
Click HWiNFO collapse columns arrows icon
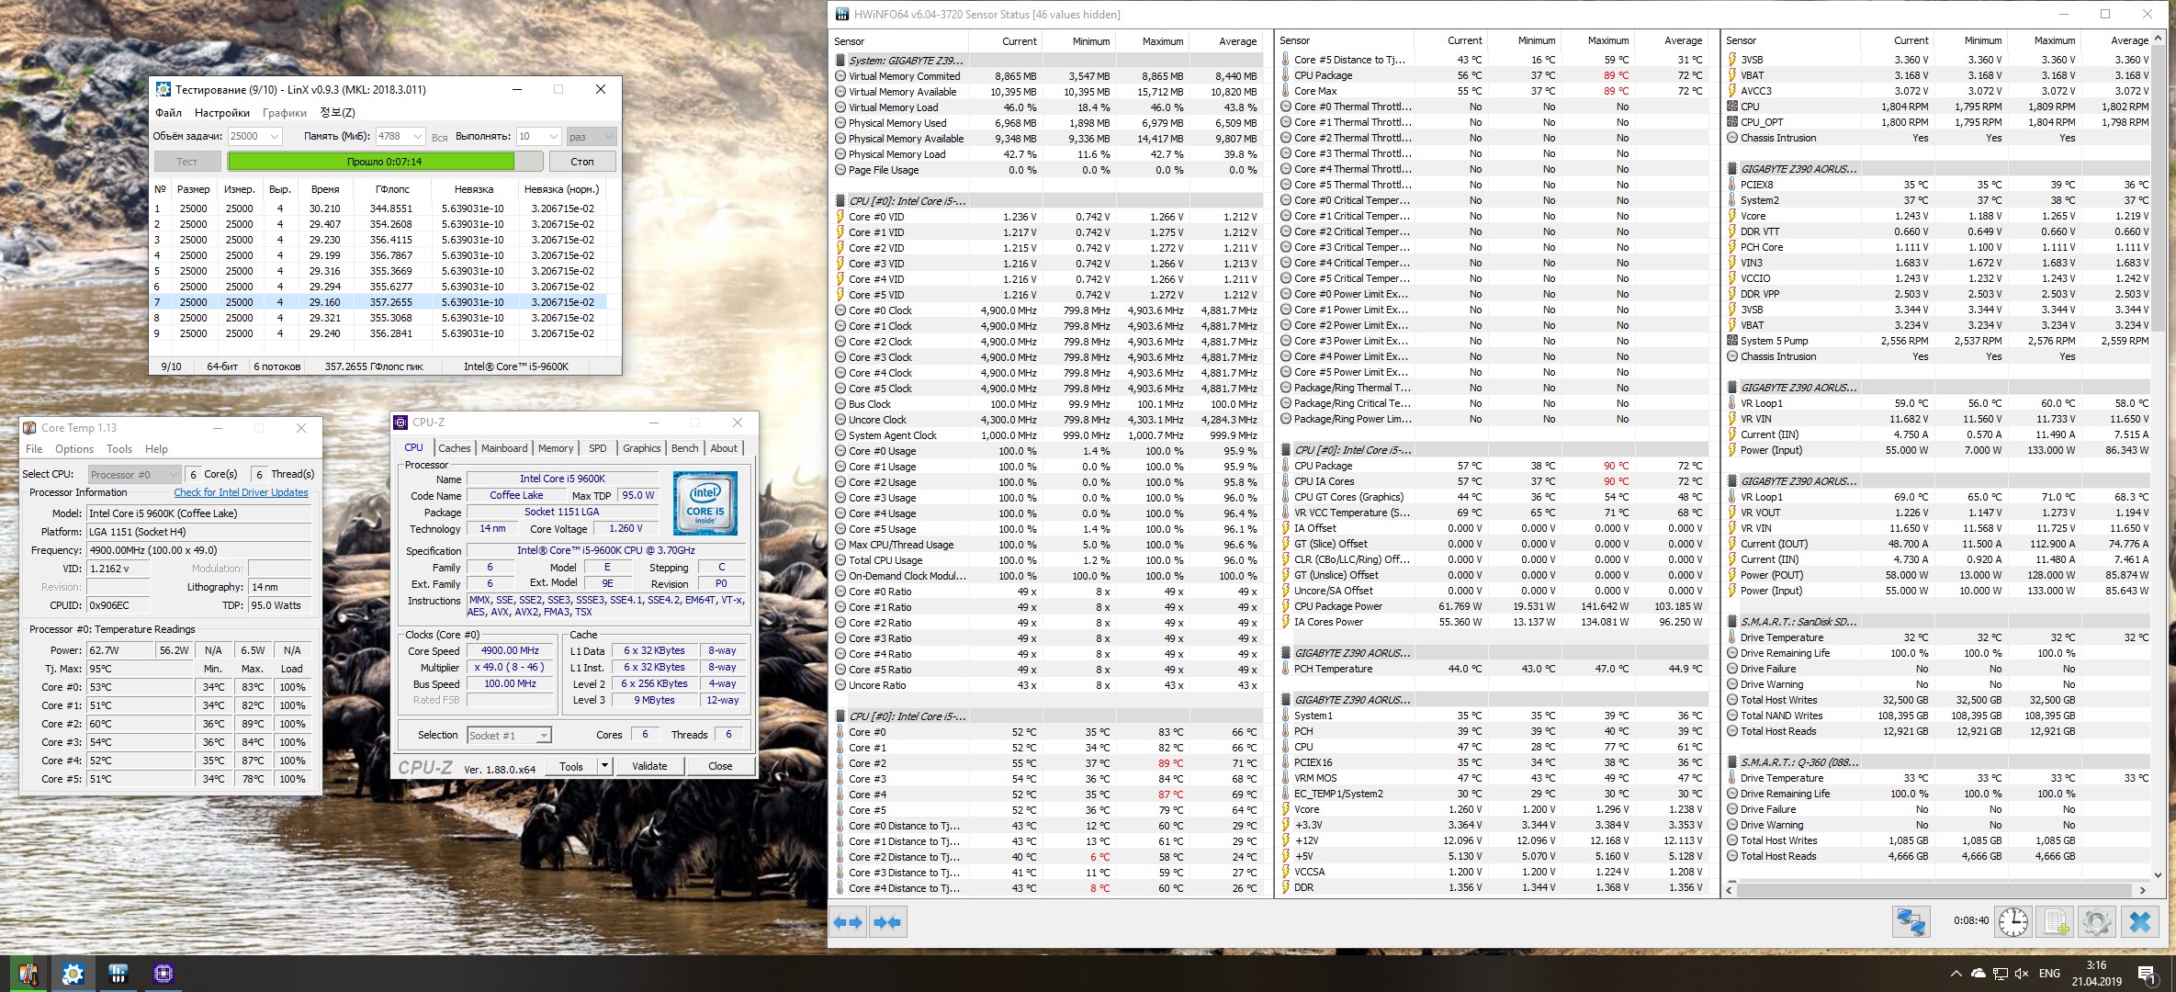click(x=887, y=921)
